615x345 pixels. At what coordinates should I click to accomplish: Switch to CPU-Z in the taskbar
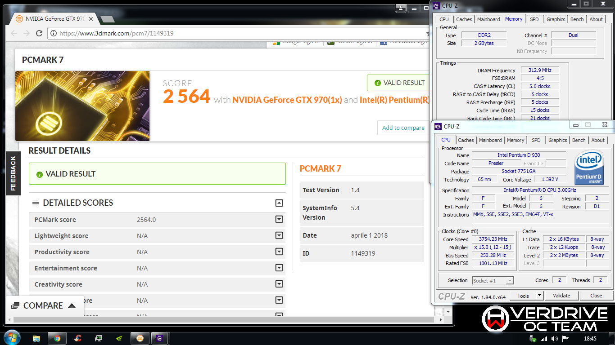click(x=160, y=338)
